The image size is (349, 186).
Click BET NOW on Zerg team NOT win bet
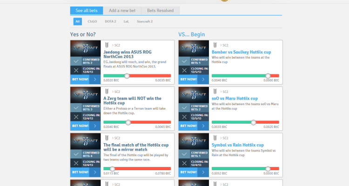click(80, 126)
